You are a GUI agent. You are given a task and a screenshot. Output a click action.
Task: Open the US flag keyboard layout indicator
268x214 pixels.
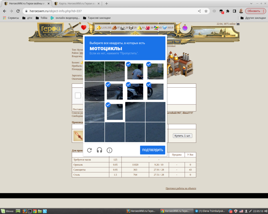tap(241, 211)
